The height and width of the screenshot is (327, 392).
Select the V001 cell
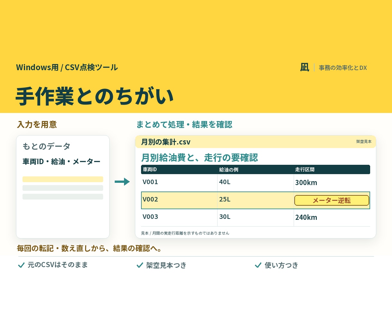pos(150,182)
